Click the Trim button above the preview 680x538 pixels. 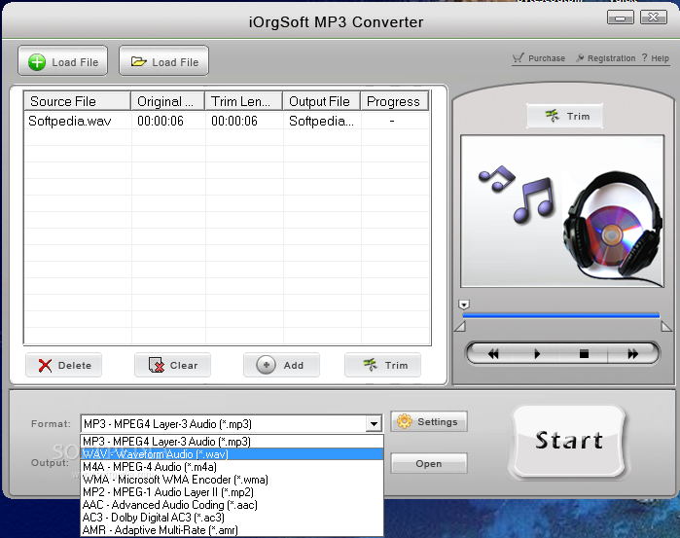(564, 116)
